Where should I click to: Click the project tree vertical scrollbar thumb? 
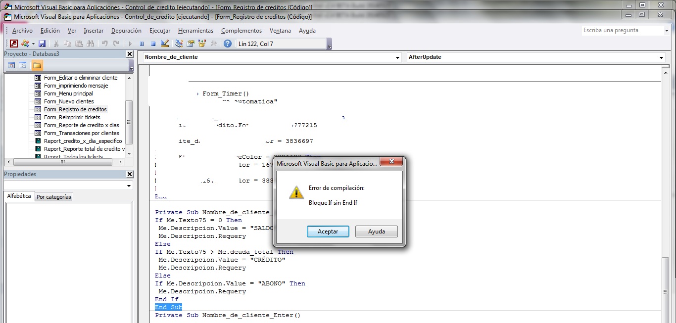coord(129,122)
